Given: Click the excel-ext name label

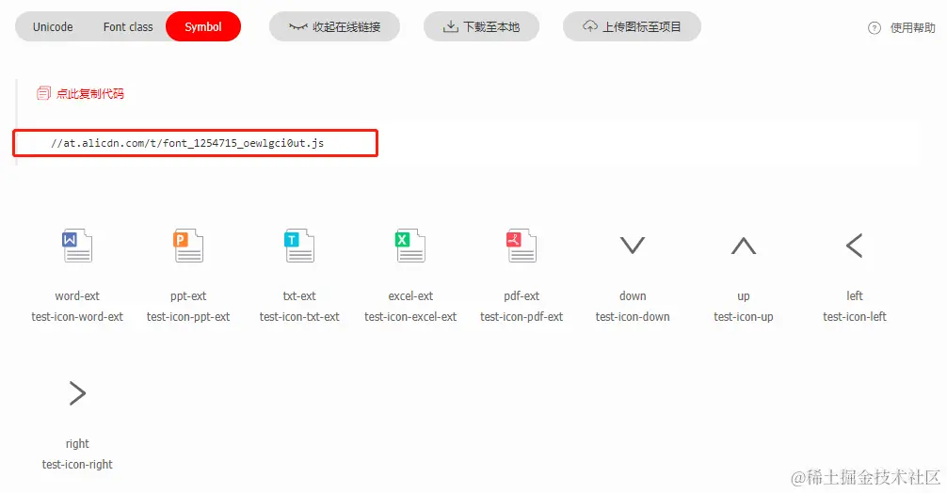Looking at the screenshot, I should (410, 296).
